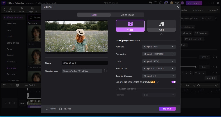Image resolution: width=221 pixels, height=117 pixels.
Task: Click the timeline zoom slider handle
Action: pos(199,85)
